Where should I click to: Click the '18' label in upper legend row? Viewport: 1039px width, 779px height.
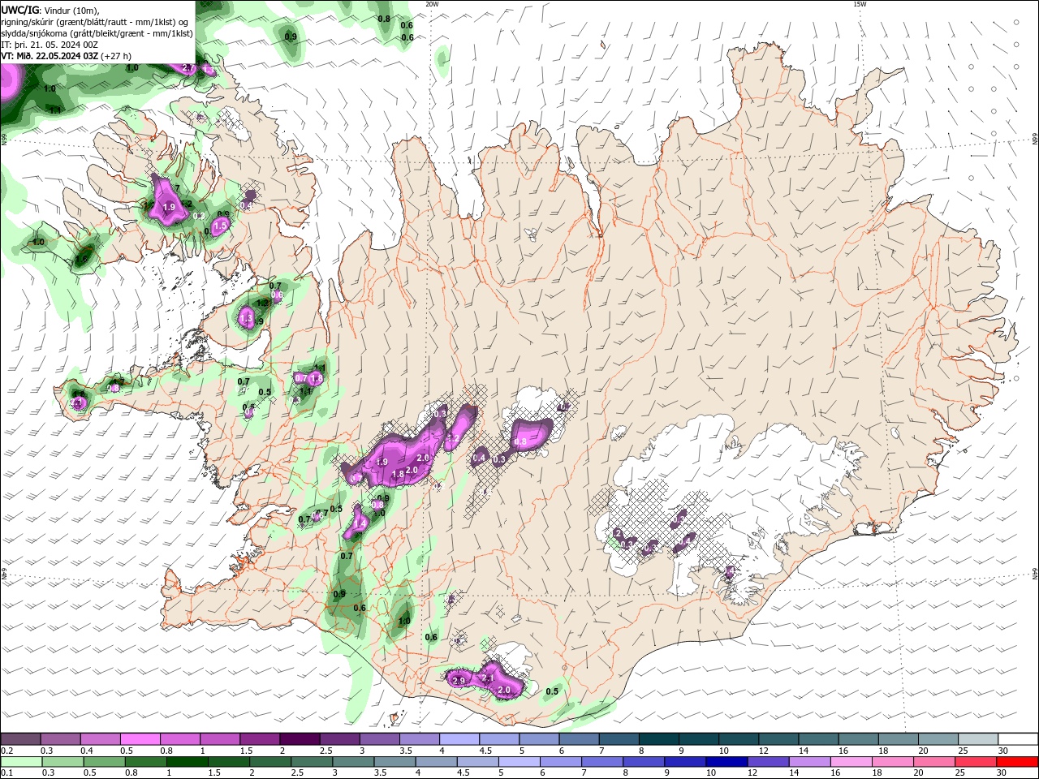pyautogui.click(x=883, y=751)
